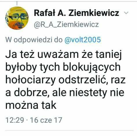
Task: Expand the tweet options chevron
Action: [126, 13]
